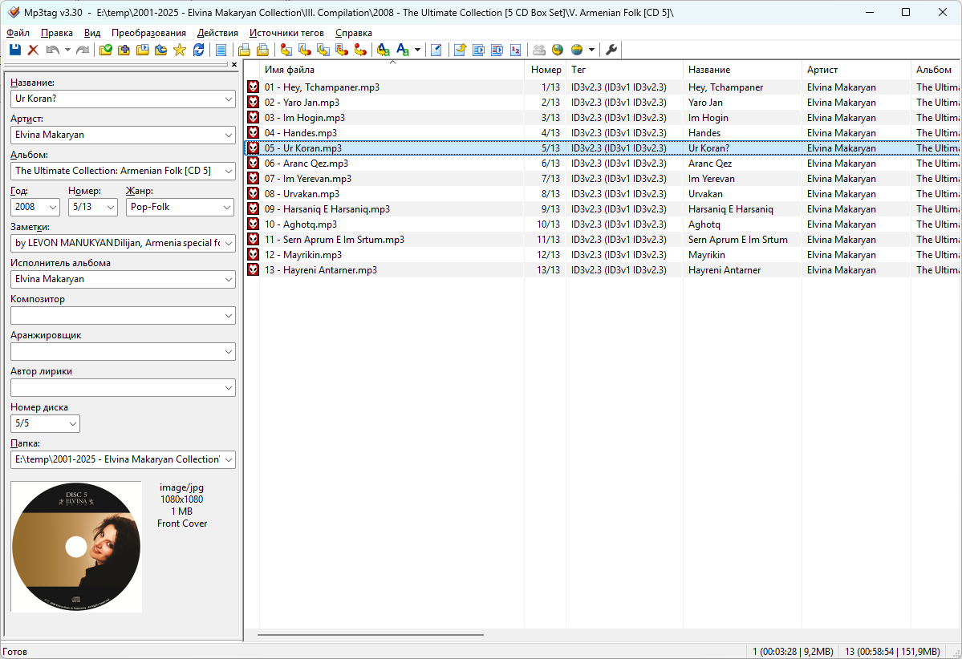
Task: Click the DISC 5 cover art thumbnail
Action: pyautogui.click(x=76, y=547)
